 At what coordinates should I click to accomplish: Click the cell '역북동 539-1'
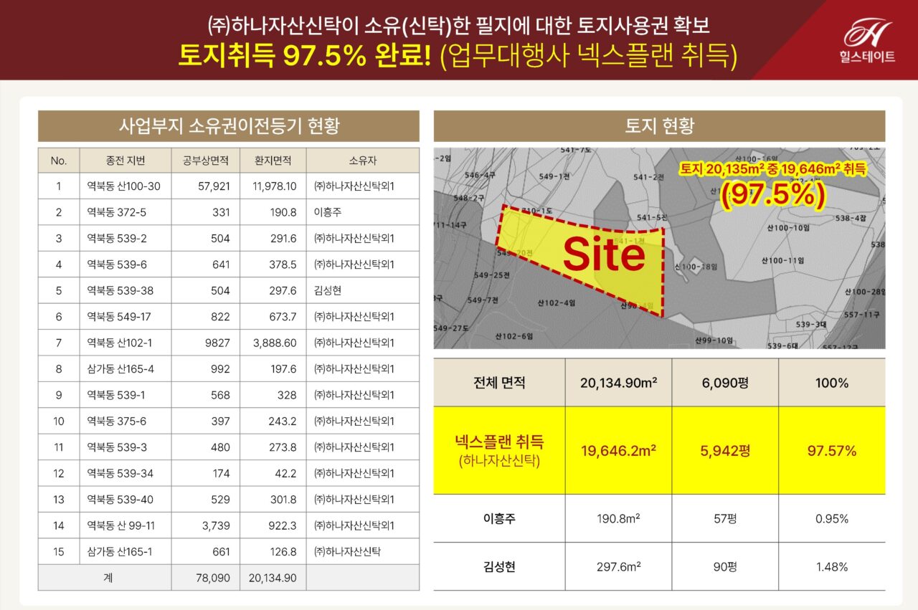(115, 394)
